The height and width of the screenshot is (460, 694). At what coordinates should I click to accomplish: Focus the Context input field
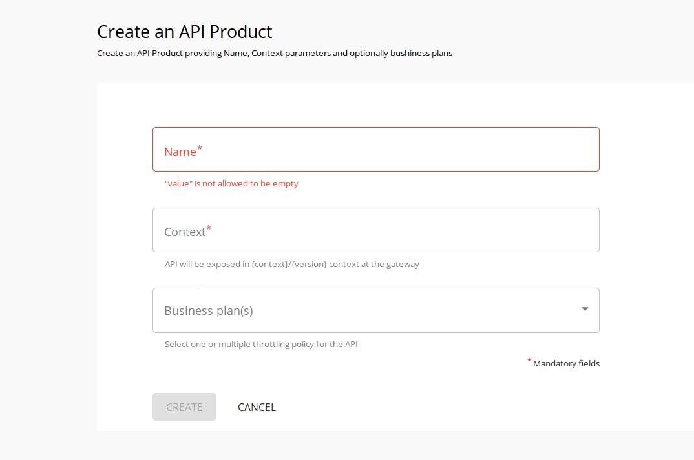point(375,230)
